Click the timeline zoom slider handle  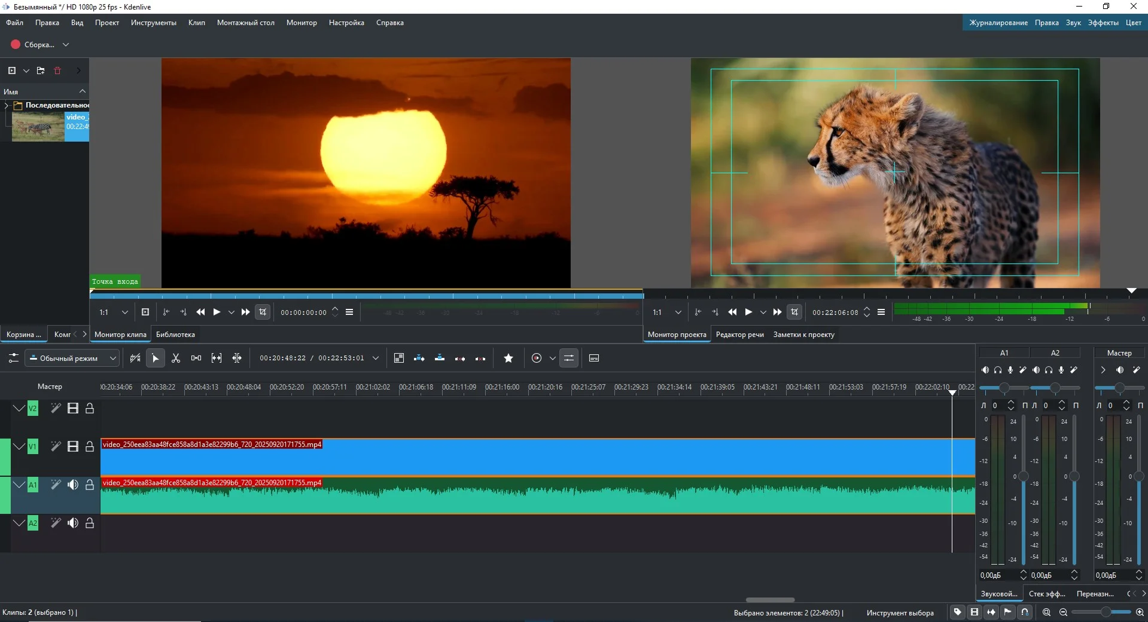tap(1106, 612)
